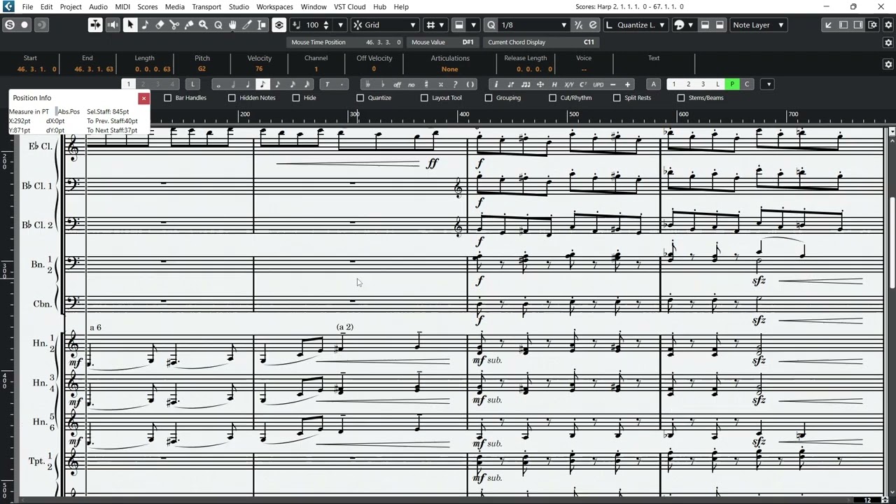Click the 'off' enharmonic shift button
Screen dimensions: 896x504
[x=397, y=84]
